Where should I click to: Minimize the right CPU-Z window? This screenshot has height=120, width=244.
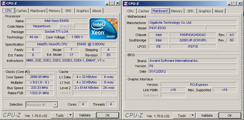click(x=230, y=3)
